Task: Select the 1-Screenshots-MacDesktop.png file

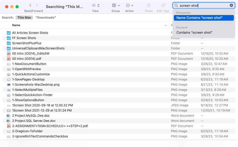Action: 36,85
